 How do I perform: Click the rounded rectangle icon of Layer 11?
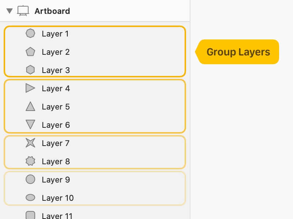[x=30, y=215]
